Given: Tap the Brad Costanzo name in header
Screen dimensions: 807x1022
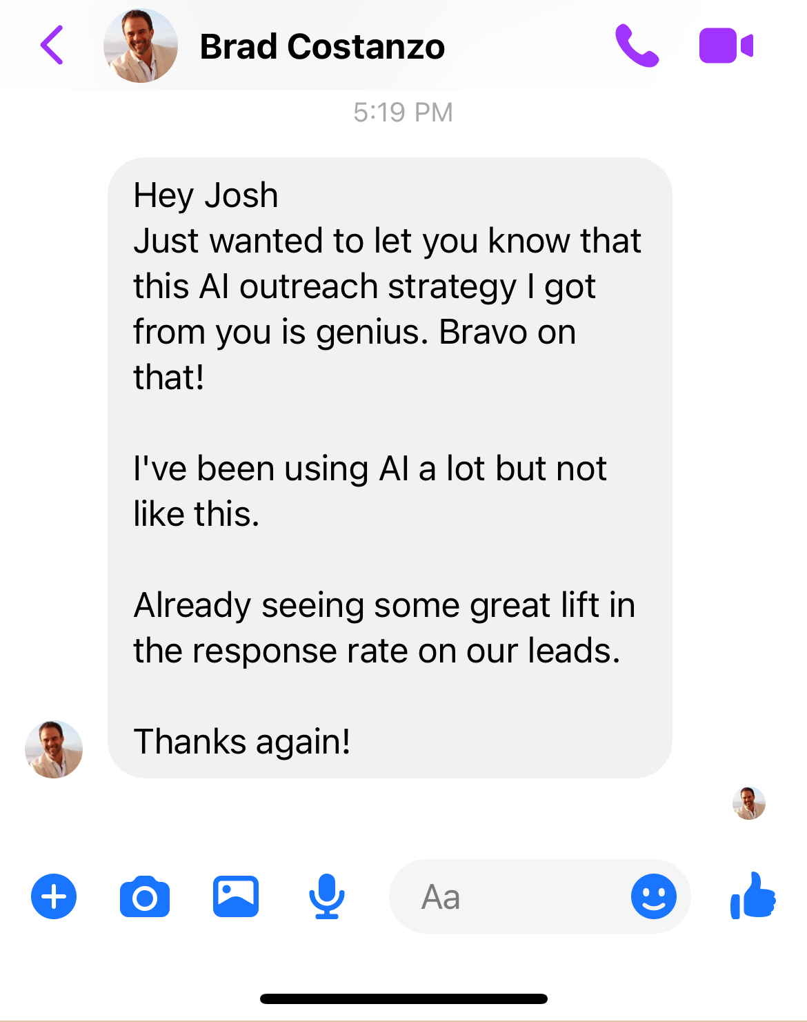Looking at the screenshot, I should tap(322, 47).
